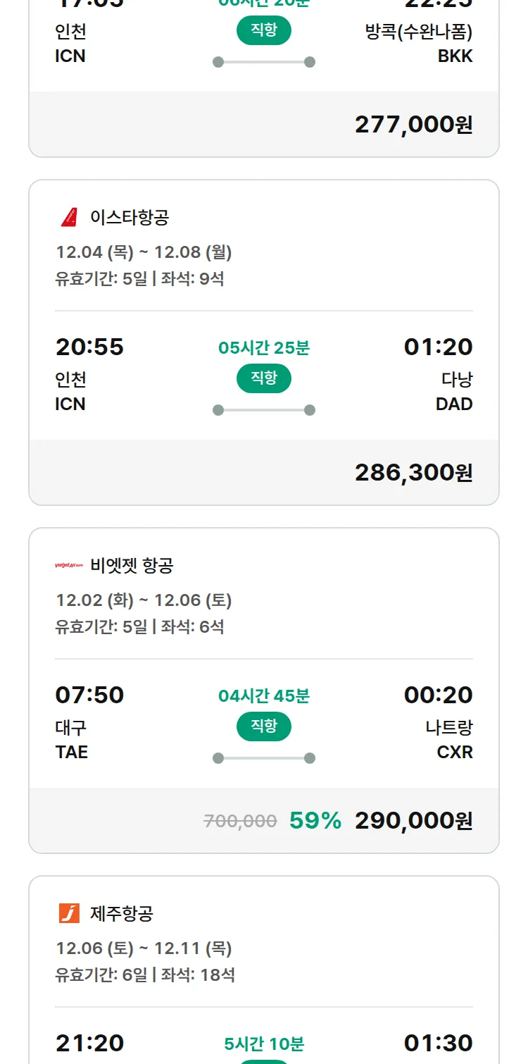Tap the 직항 badge on the Bangkok flight
Viewport: 528px width, 1064px height.
coord(264,30)
